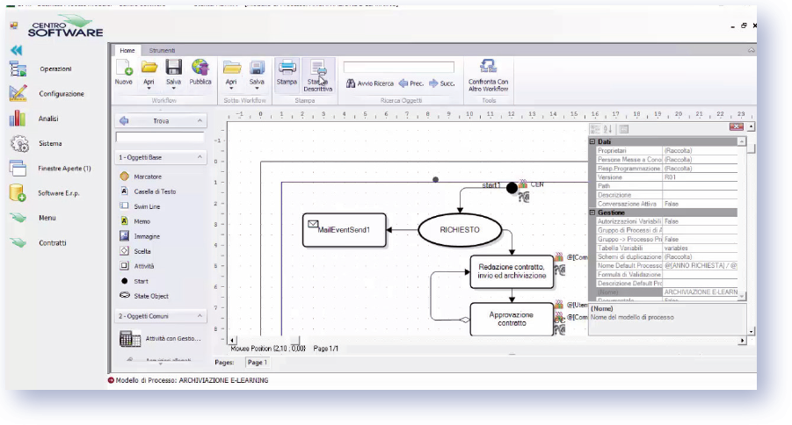This screenshot has height=425, width=792.
Task: Click Succ. to go to next result
Action: pos(442,84)
